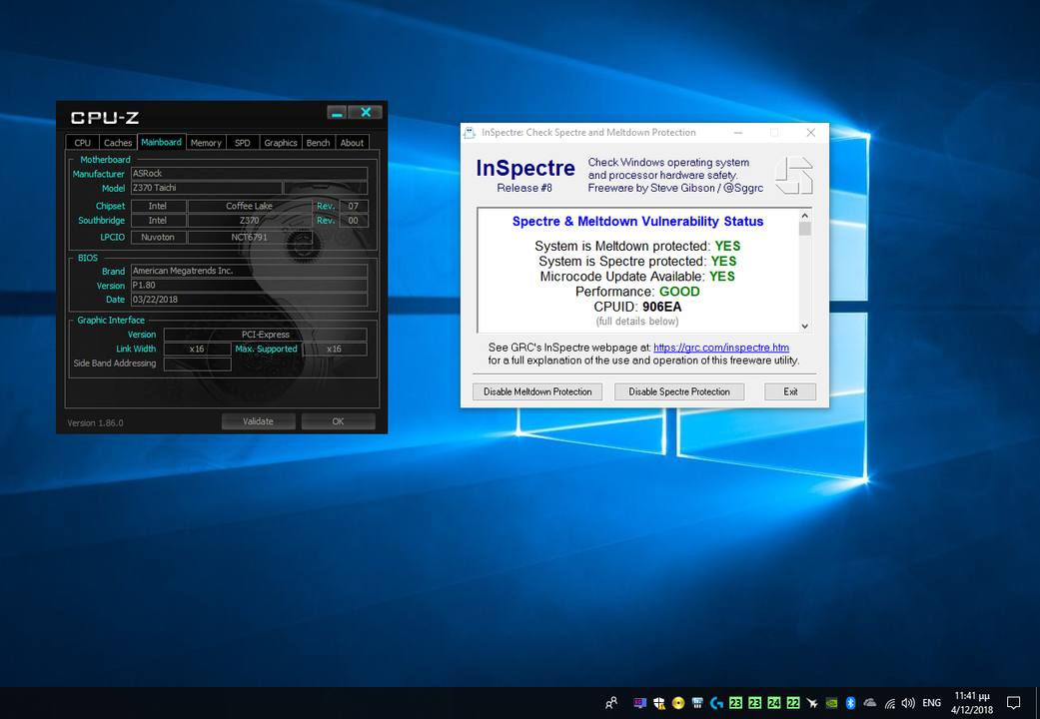Click the GRC logo in InSpectre header

(794, 175)
